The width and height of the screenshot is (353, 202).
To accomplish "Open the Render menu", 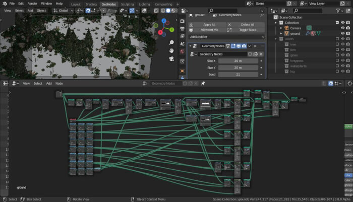I will [x=32, y=4].
